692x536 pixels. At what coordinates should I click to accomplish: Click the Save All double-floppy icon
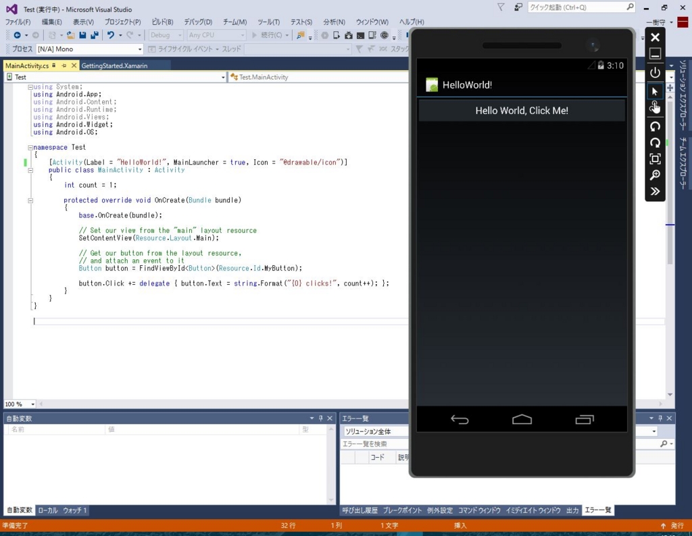coord(94,35)
